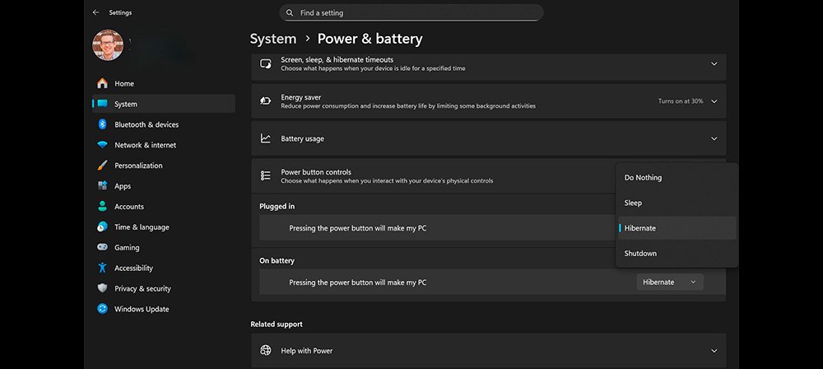Open Home in the sidebar
The height and width of the screenshot is (369, 823).
pyautogui.click(x=163, y=83)
